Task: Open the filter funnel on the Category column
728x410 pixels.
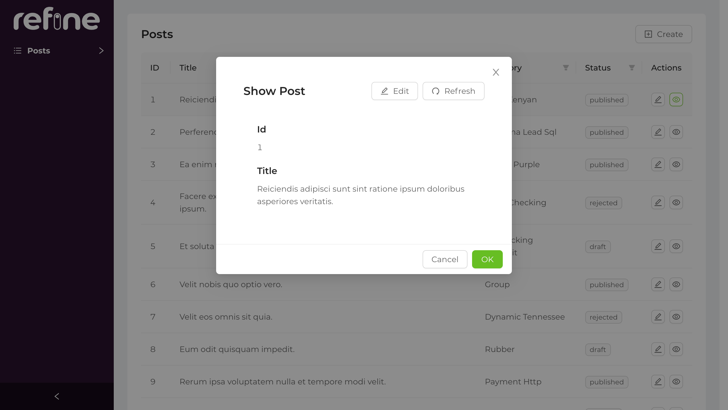Action: (565, 68)
